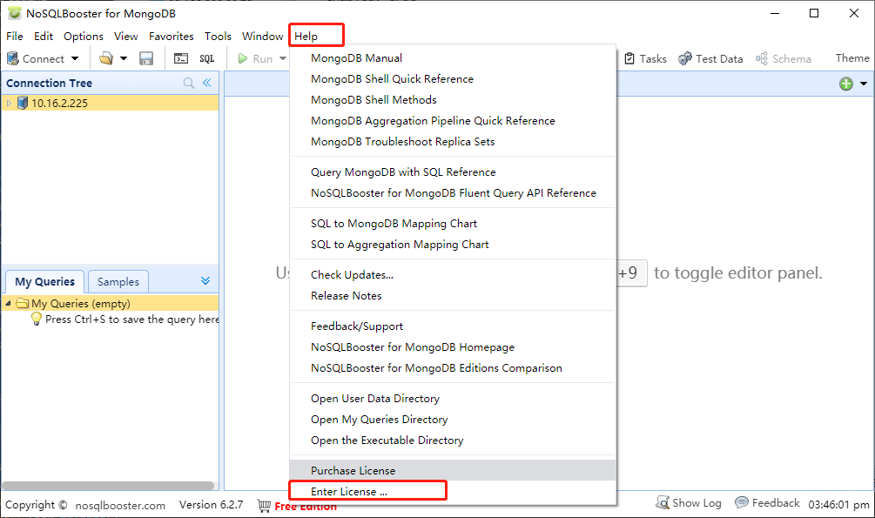This screenshot has height=518, width=875.
Task: Click the green add tab plus icon
Action: (846, 84)
